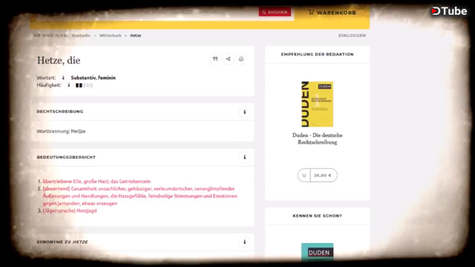The width and height of the screenshot is (475, 267).
Task: Click 'Worttrennung: Het|ze' text
Action: point(61,131)
